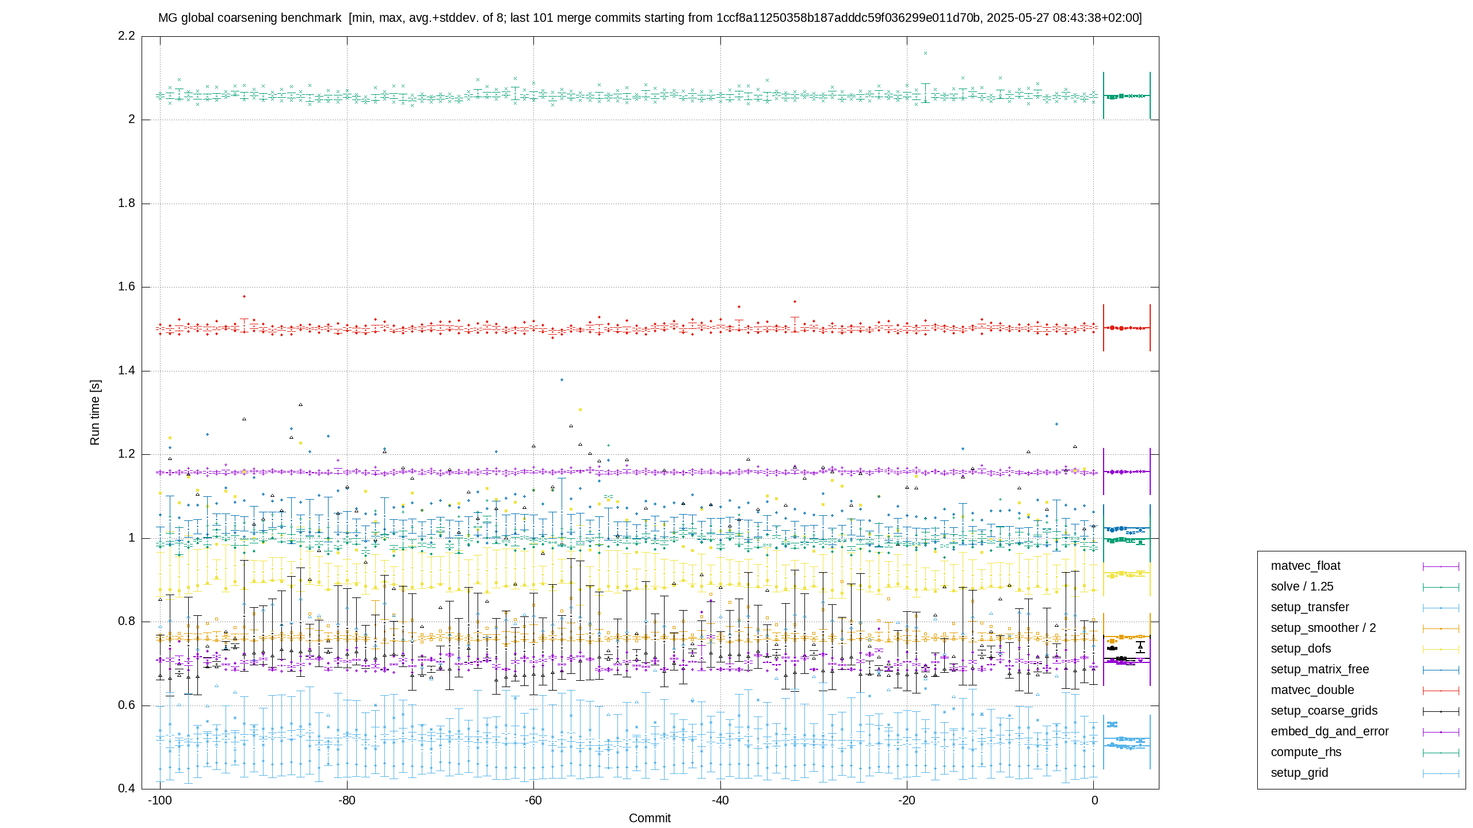Image resolution: width=1473 pixels, height=828 pixels.
Task: Select the setup_matrix_free legend label
Action: [1320, 669]
